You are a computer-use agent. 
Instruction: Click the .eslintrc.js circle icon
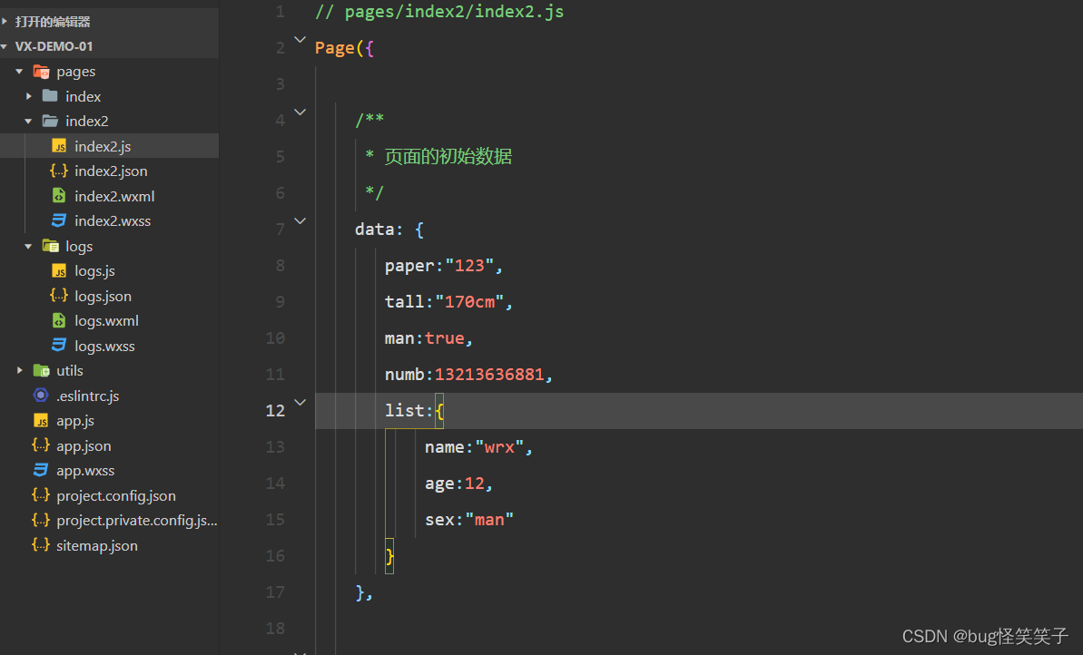coord(41,396)
